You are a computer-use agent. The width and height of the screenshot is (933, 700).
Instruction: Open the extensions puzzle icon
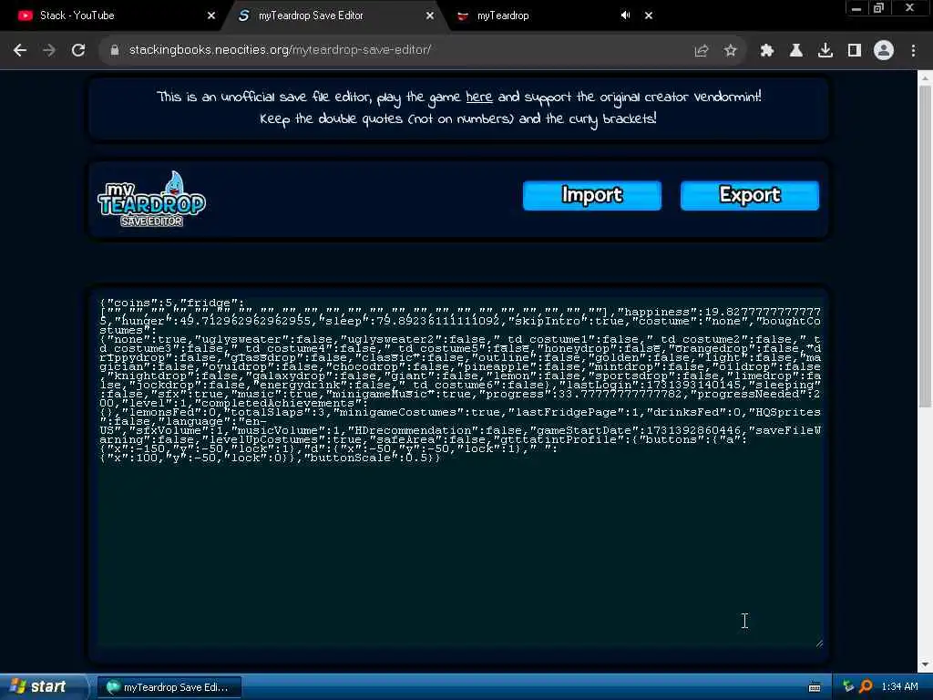click(767, 51)
